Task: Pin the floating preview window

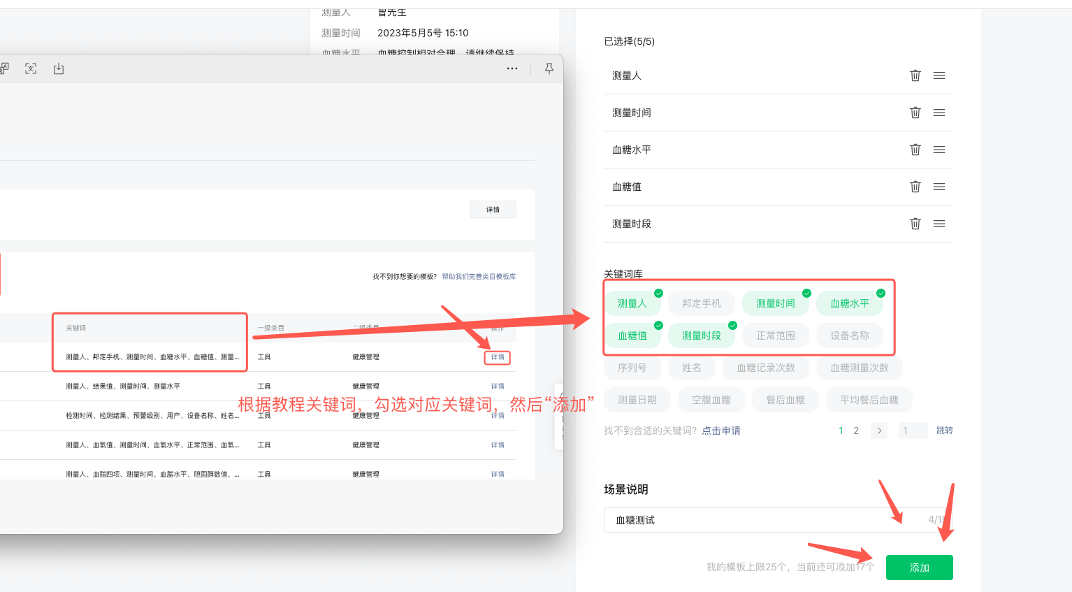Action: [x=549, y=68]
